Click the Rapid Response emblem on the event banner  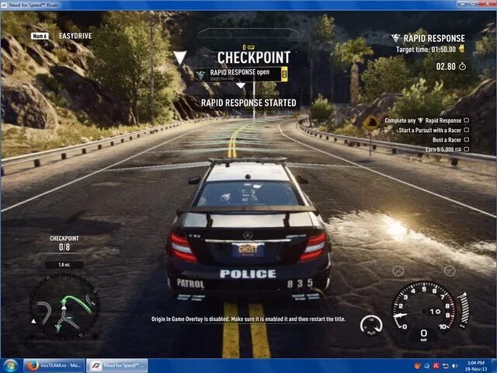click(x=201, y=75)
